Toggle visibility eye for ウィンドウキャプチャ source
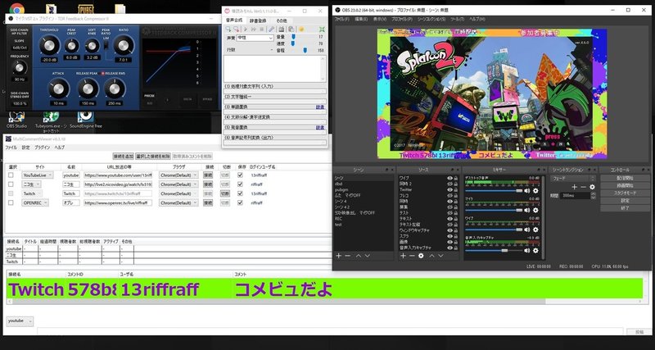Image resolution: width=655 pixels, height=350 pixels. coord(449,230)
